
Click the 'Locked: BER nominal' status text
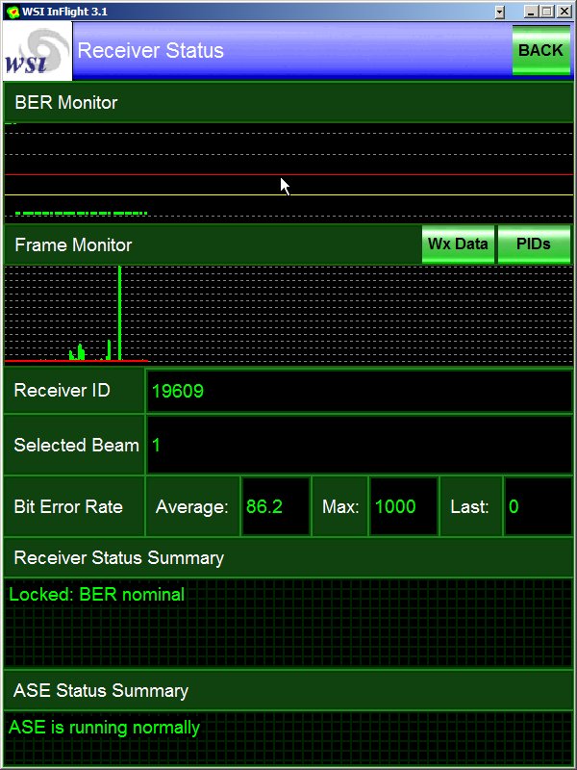[97, 595]
